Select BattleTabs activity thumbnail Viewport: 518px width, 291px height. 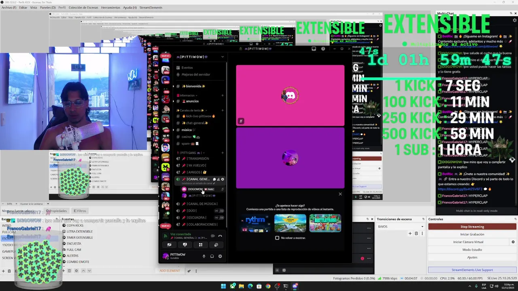[325, 223]
